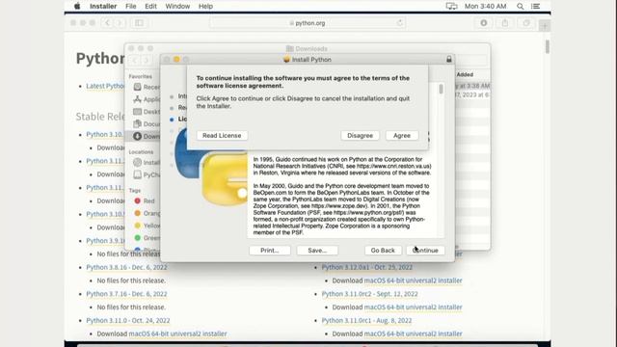The width and height of the screenshot is (617, 347).
Task: Click the Safari share icon
Action: point(505,23)
